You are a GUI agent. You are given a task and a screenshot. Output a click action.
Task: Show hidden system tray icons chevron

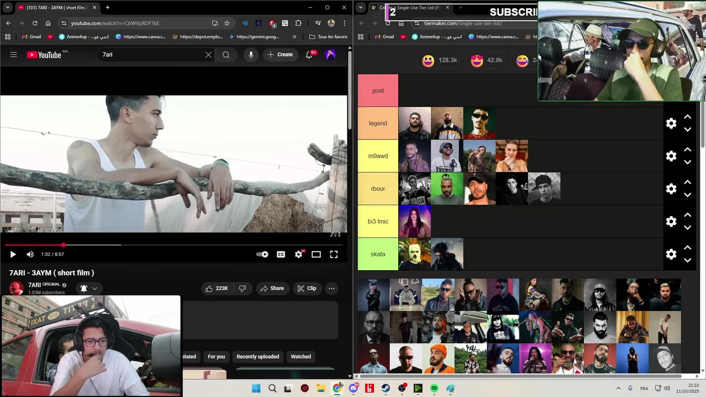[x=618, y=389]
